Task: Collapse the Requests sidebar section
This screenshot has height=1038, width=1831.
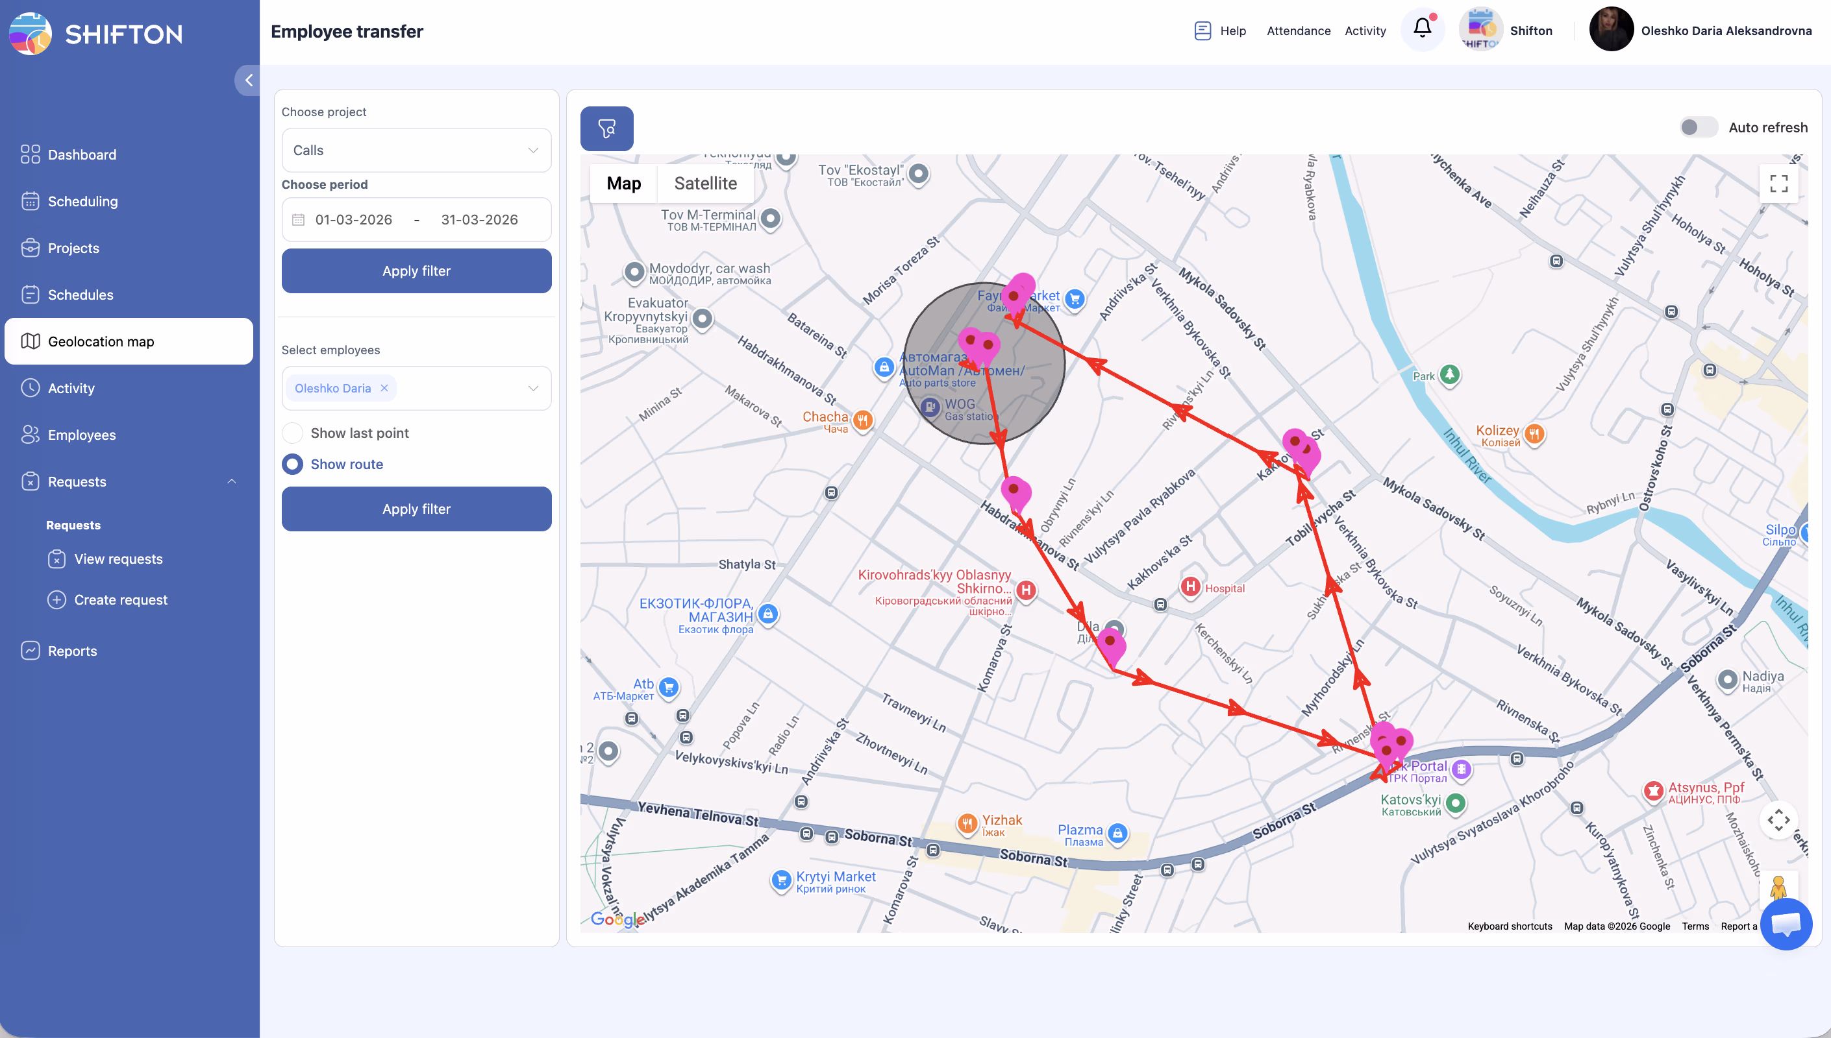Action: [x=231, y=481]
